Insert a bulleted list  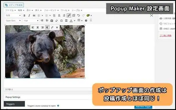coord(39,15)
